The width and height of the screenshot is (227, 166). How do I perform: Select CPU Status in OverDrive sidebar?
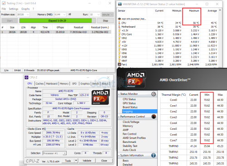[x=129, y=99]
